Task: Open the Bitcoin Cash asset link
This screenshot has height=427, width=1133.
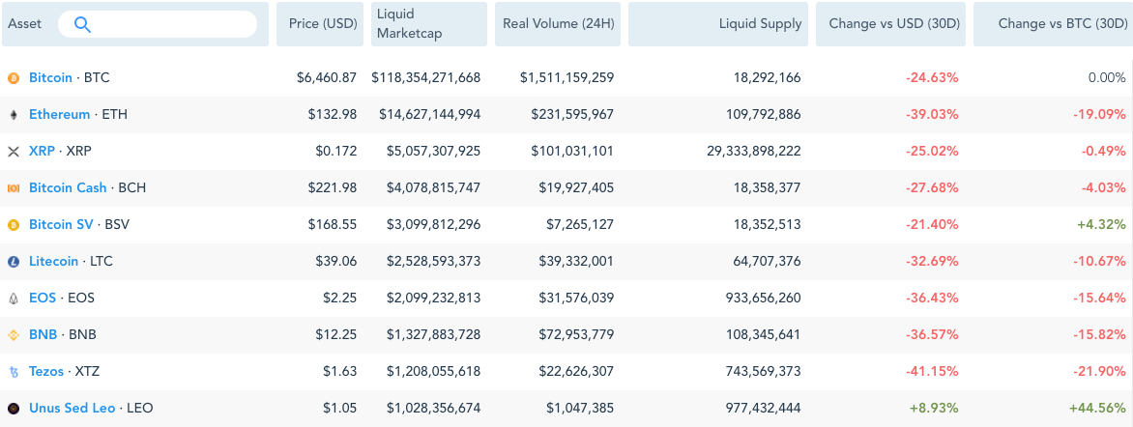Action: (x=68, y=187)
